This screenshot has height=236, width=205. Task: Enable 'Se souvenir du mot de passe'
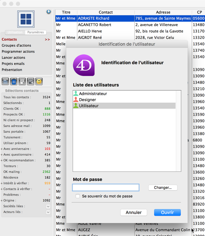tap(78, 196)
